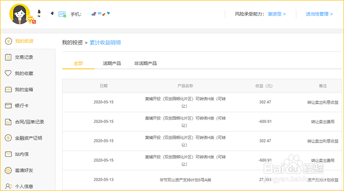Click the 我的宝箱 chest icon

pos(8,89)
